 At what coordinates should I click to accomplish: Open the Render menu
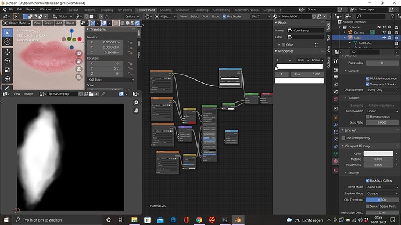point(31,9)
